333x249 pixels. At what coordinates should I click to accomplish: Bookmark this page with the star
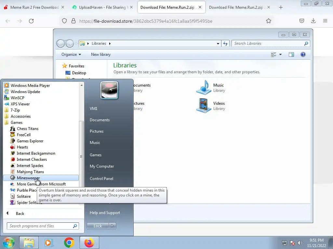click(268, 21)
